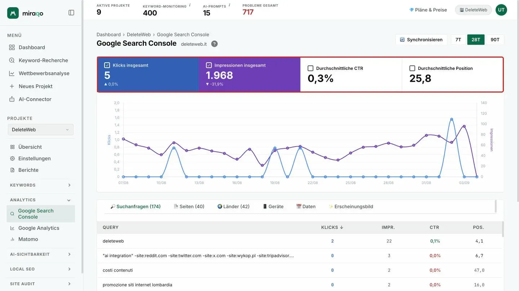The image size is (519, 291).
Task: Open the Pläne & Preise link
Action: tap(428, 10)
